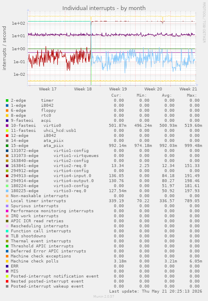Click the TLB shootdowns legend entry
This screenshot has width=208, height=301.
tap(28, 236)
